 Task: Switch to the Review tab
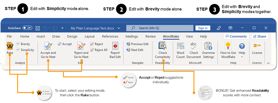click(151, 37)
